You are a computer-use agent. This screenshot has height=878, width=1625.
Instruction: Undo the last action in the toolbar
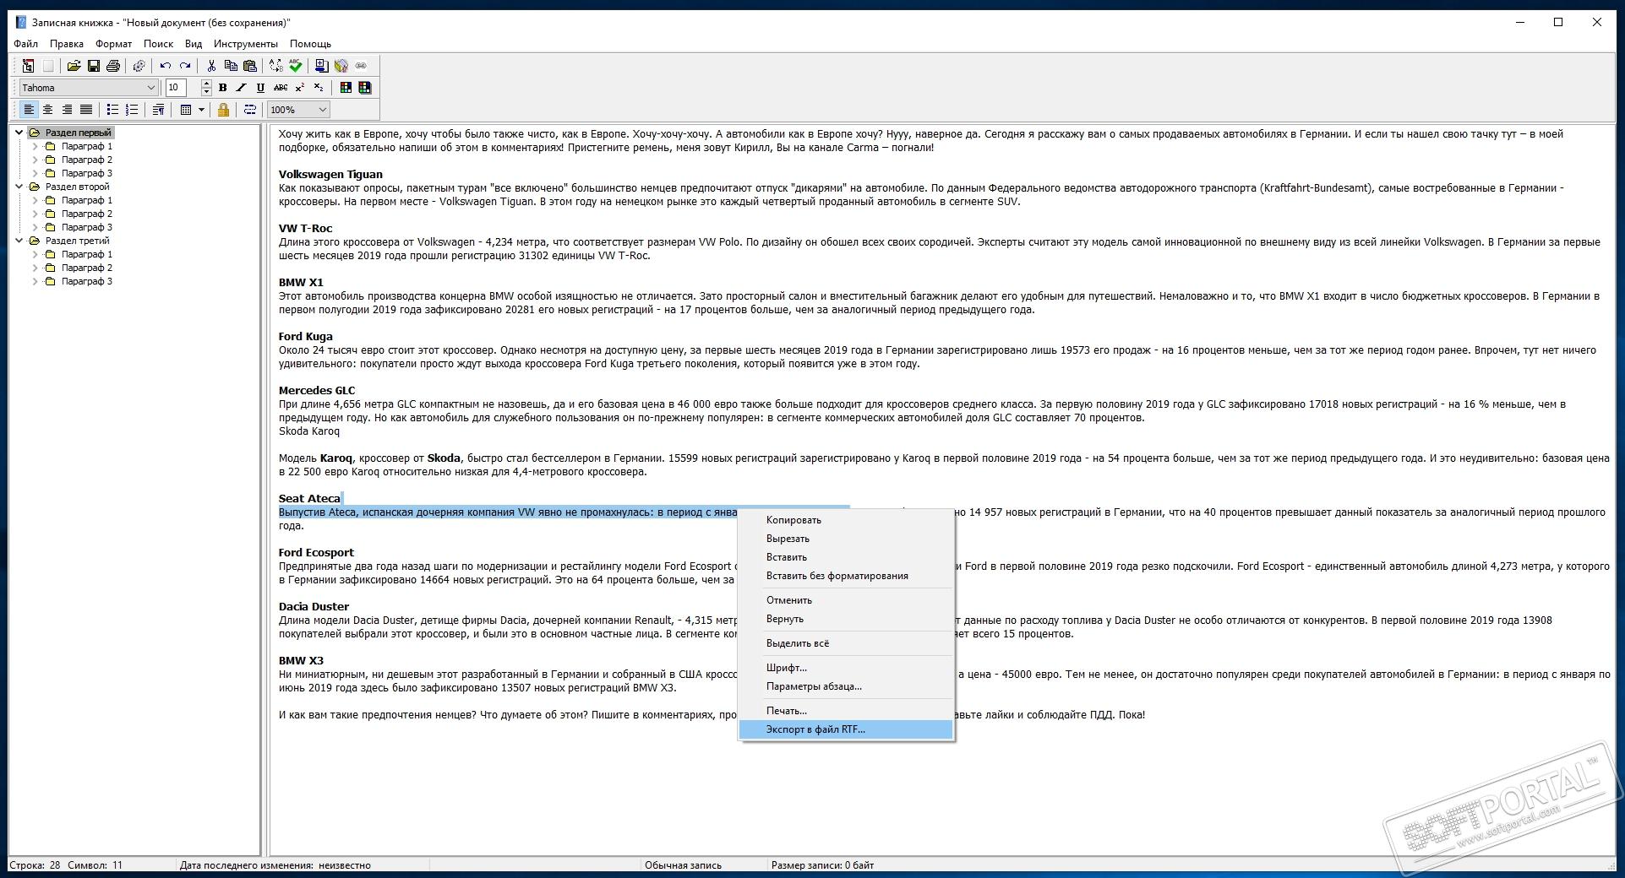click(x=166, y=65)
